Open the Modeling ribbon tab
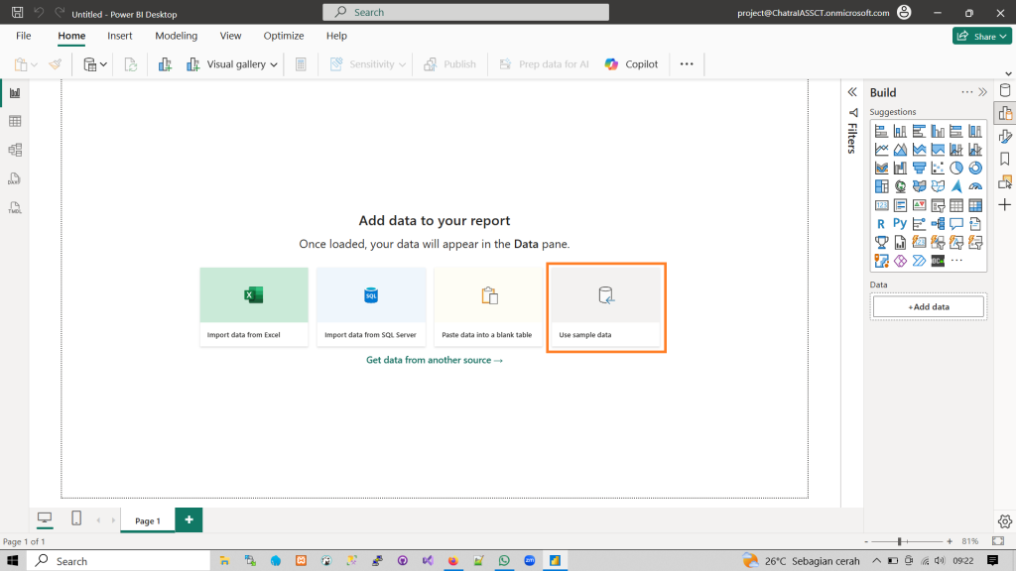The image size is (1016, 571). pos(176,36)
